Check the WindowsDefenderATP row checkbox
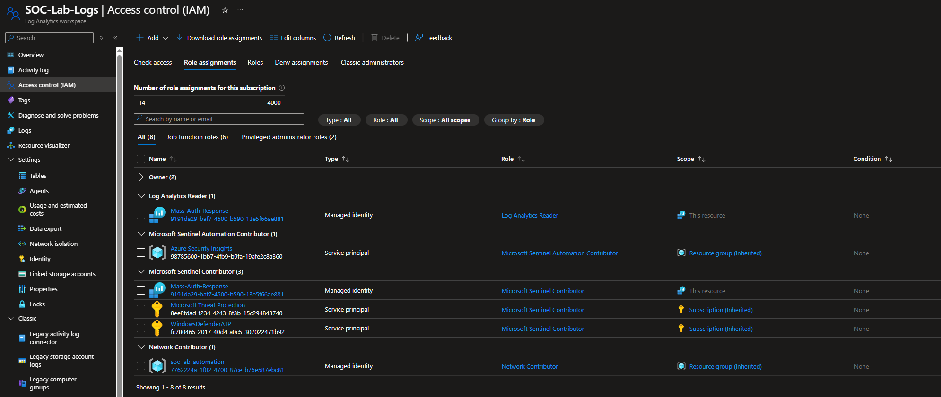941x397 pixels. click(141, 328)
